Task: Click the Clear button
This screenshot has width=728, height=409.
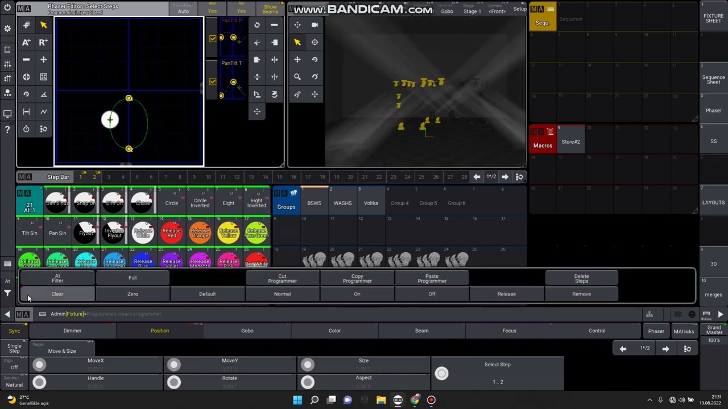Action: (x=57, y=294)
